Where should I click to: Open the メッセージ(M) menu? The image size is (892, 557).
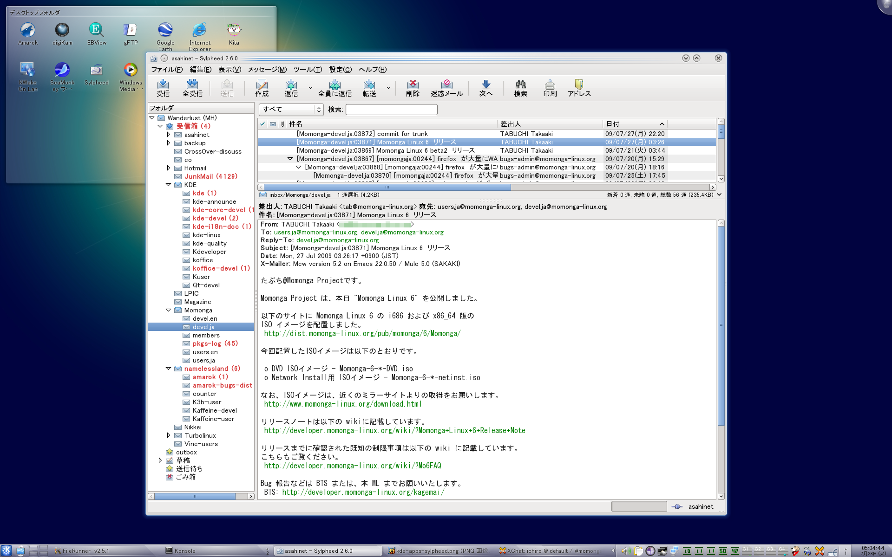267,70
